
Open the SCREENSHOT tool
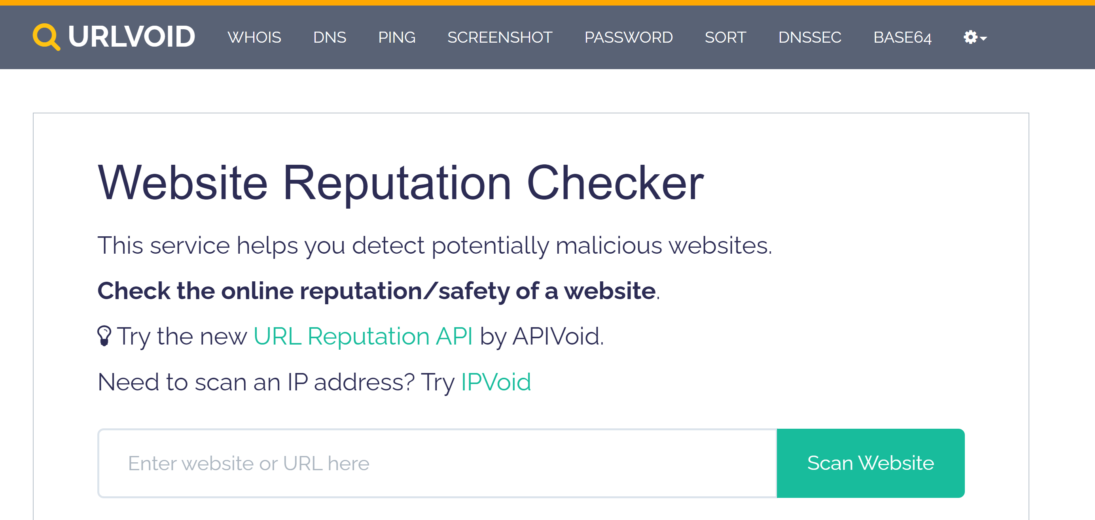click(500, 38)
